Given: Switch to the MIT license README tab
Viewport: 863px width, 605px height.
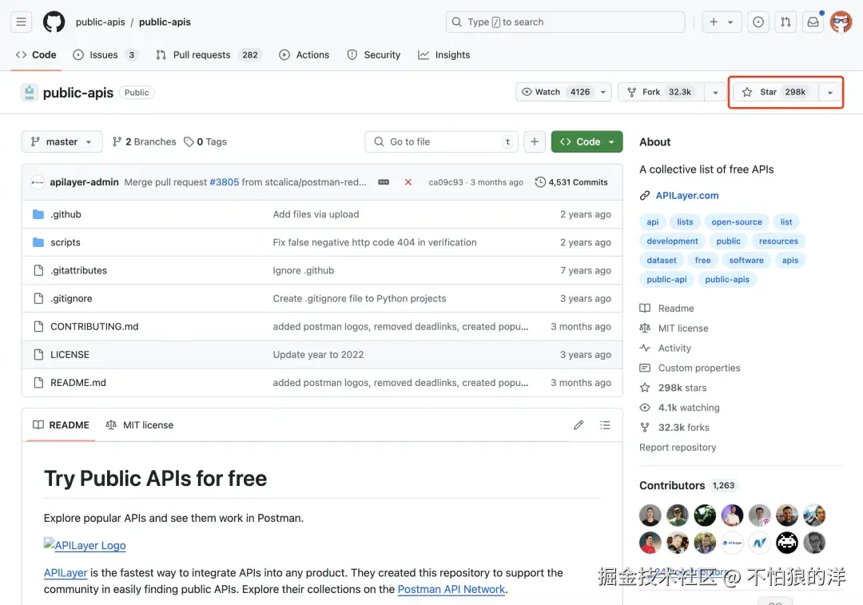Looking at the screenshot, I should pyautogui.click(x=140, y=425).
